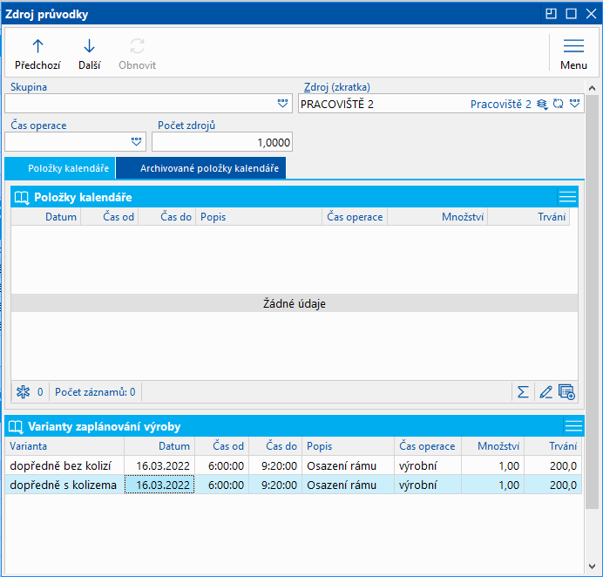Open Čas operace dropdown list
The width and height of the screenshot is (603, 577).
(x=136, y=142)
